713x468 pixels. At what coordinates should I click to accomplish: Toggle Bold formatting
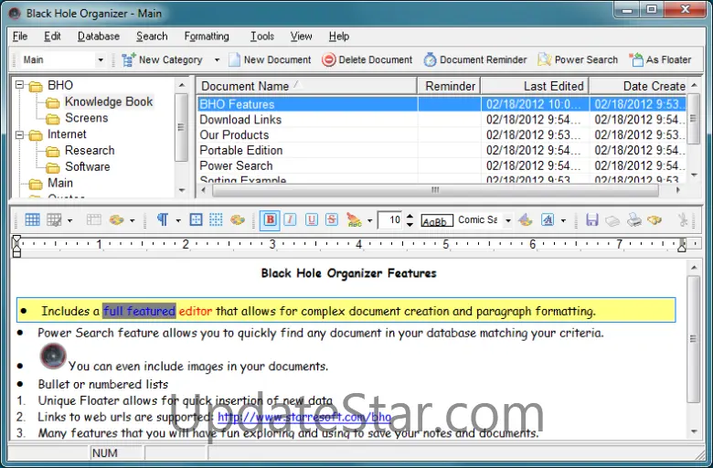point(270,220)
